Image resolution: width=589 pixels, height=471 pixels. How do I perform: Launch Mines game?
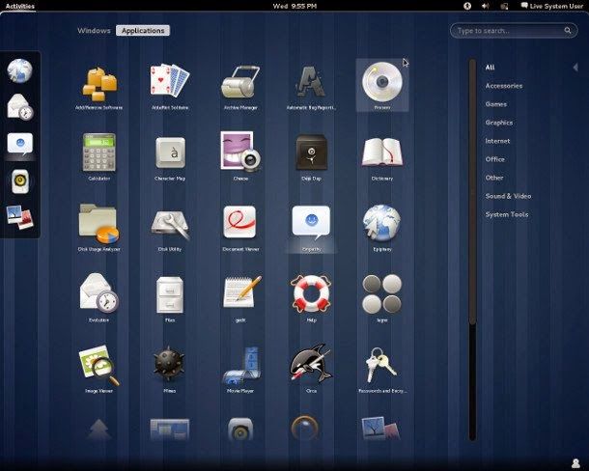click(170, 370)
